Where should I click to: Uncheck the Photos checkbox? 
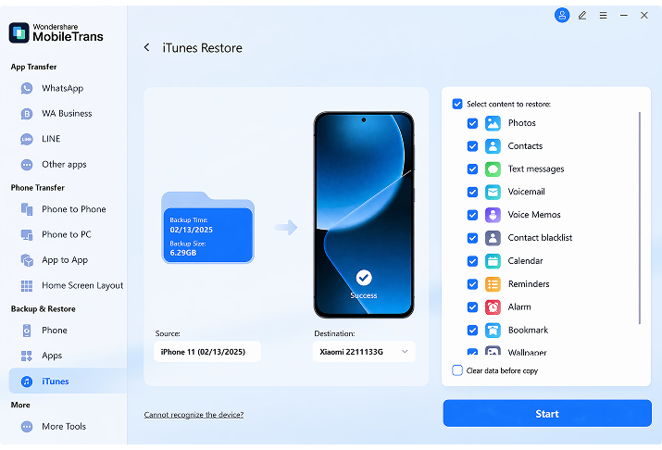click(x=472, y=123)
